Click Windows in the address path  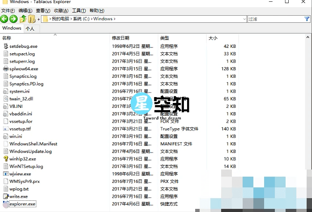pyautogui.click(x=103, y=19)
